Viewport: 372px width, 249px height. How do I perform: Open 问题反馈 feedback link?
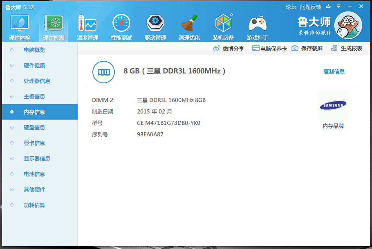311,7
